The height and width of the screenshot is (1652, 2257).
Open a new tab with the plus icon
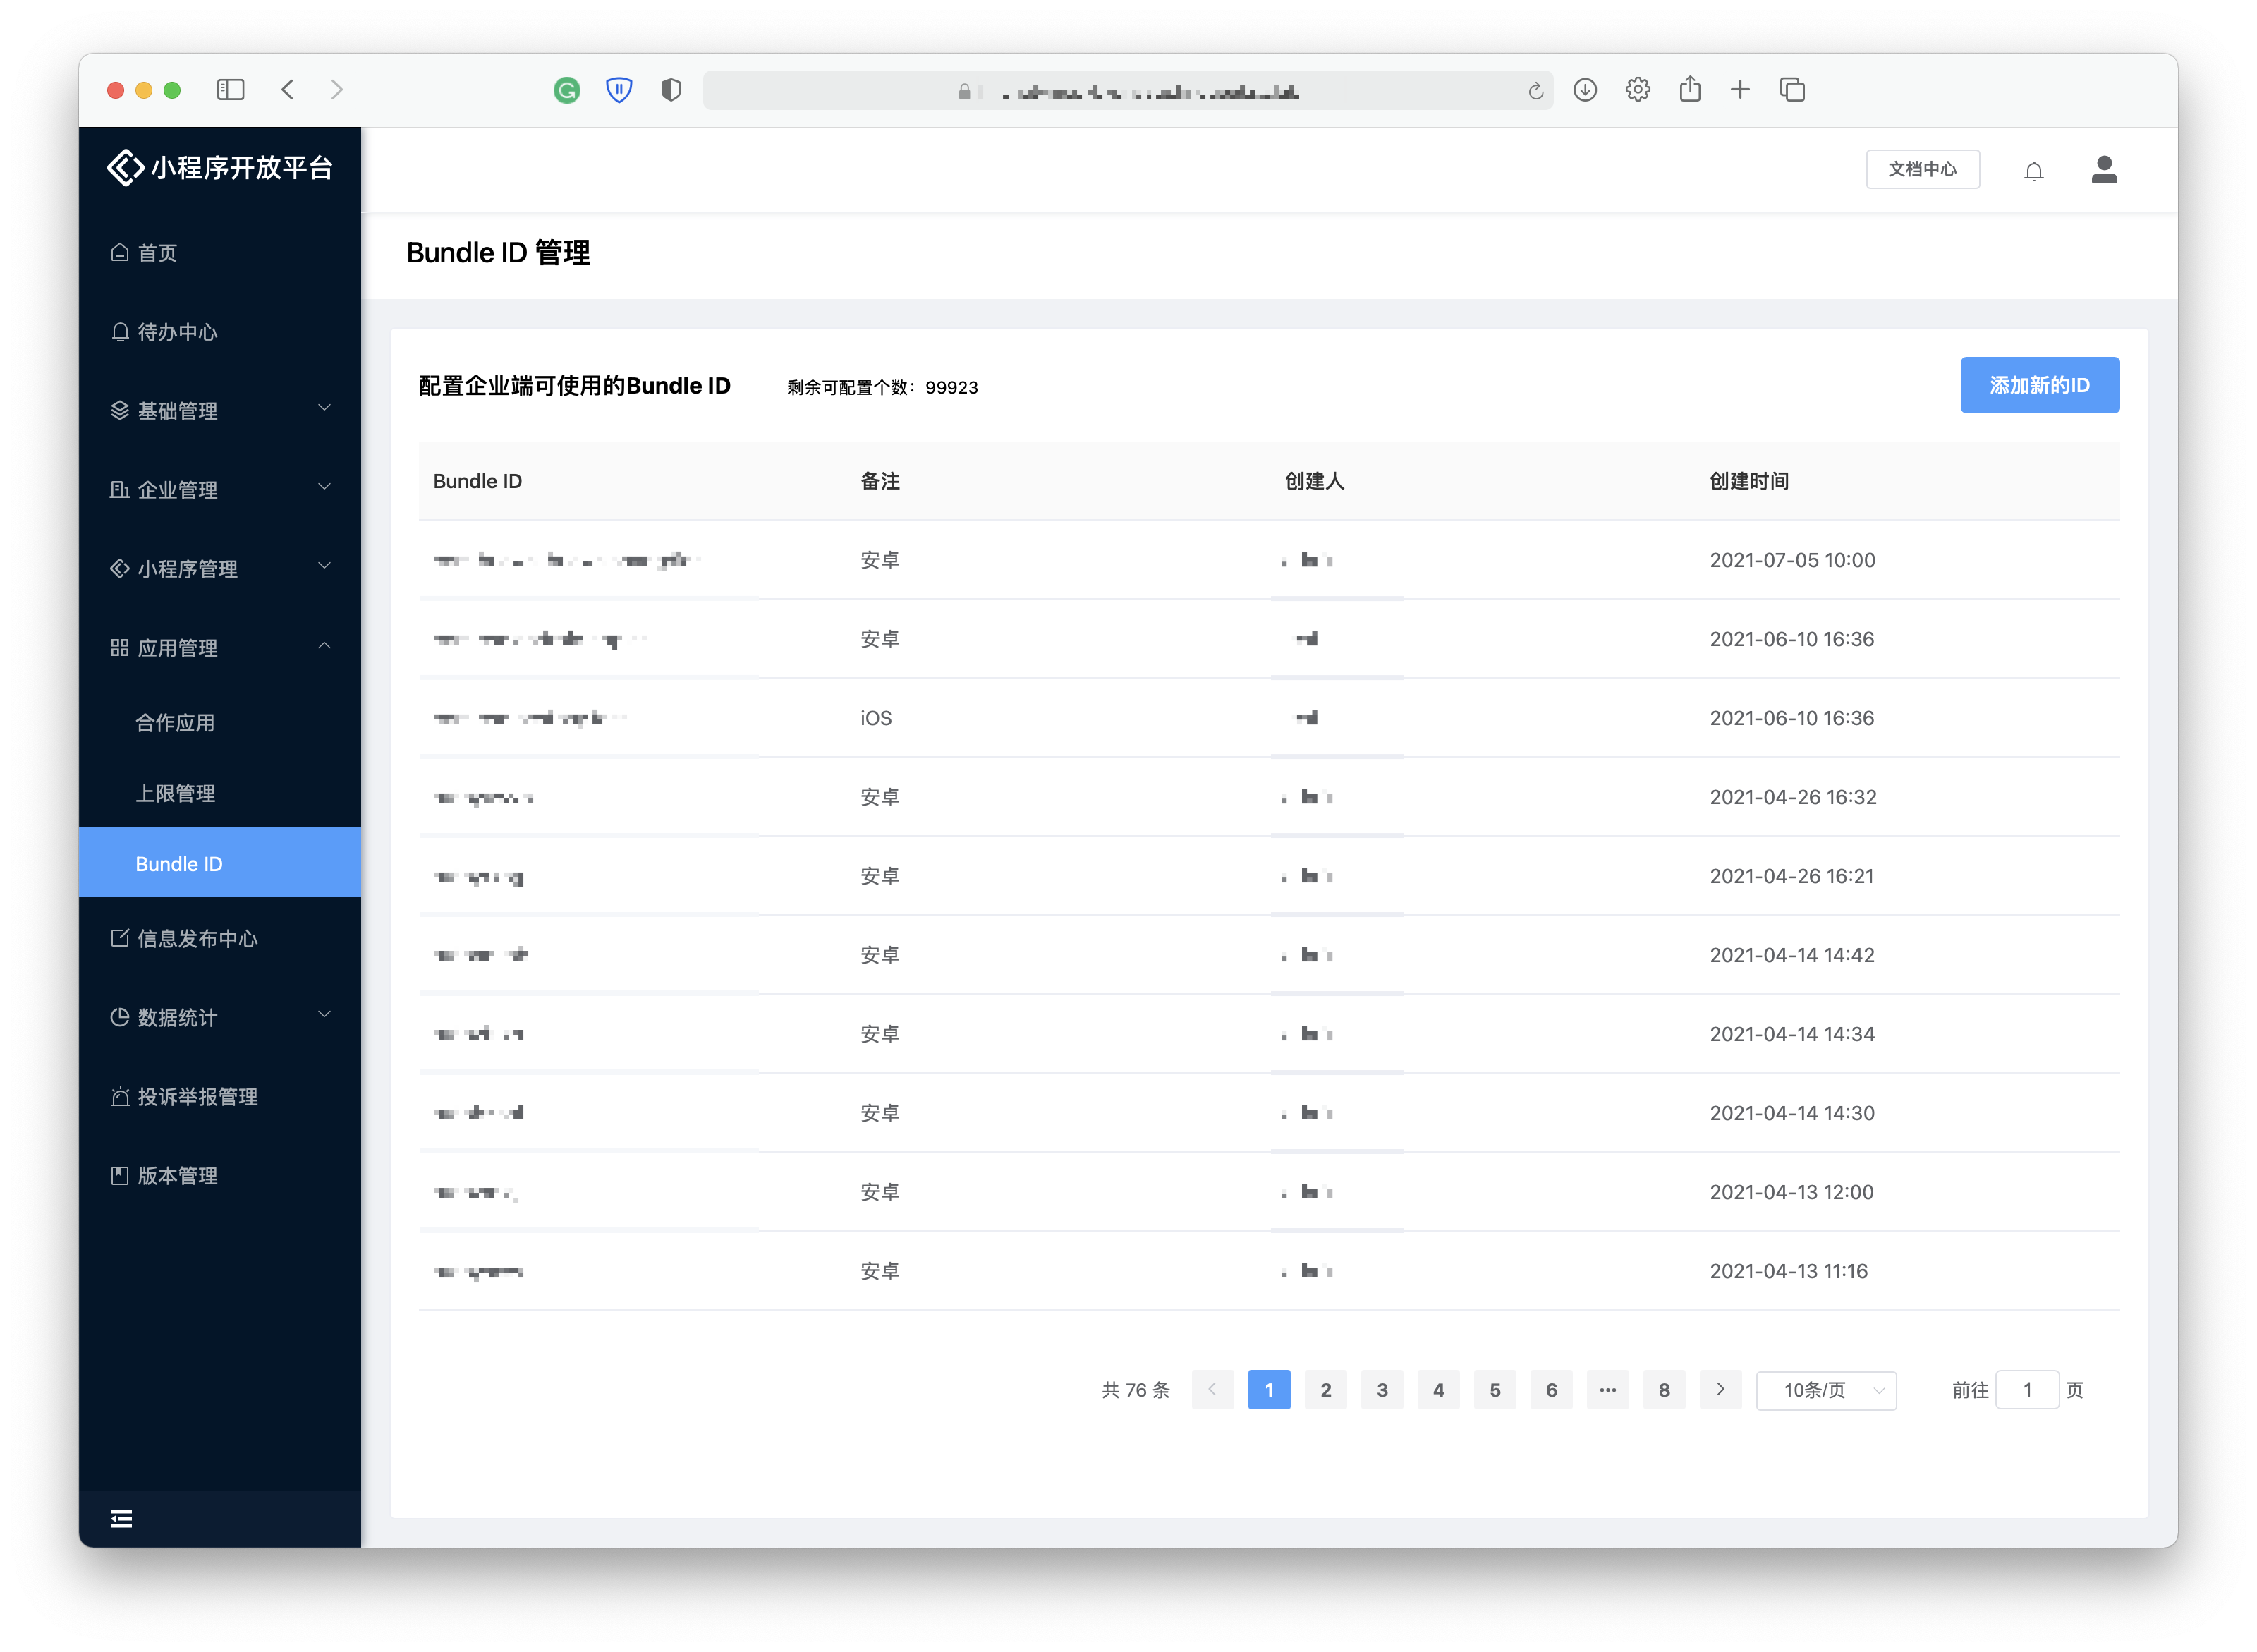coord(1740,90)
